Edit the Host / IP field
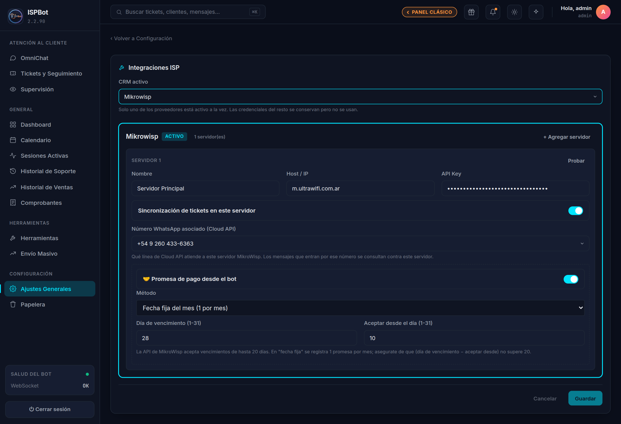 coord(360,188)
